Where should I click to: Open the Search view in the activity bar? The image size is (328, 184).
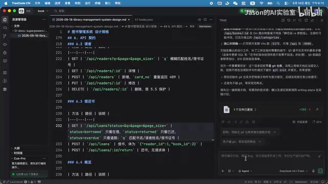(5, 28)
